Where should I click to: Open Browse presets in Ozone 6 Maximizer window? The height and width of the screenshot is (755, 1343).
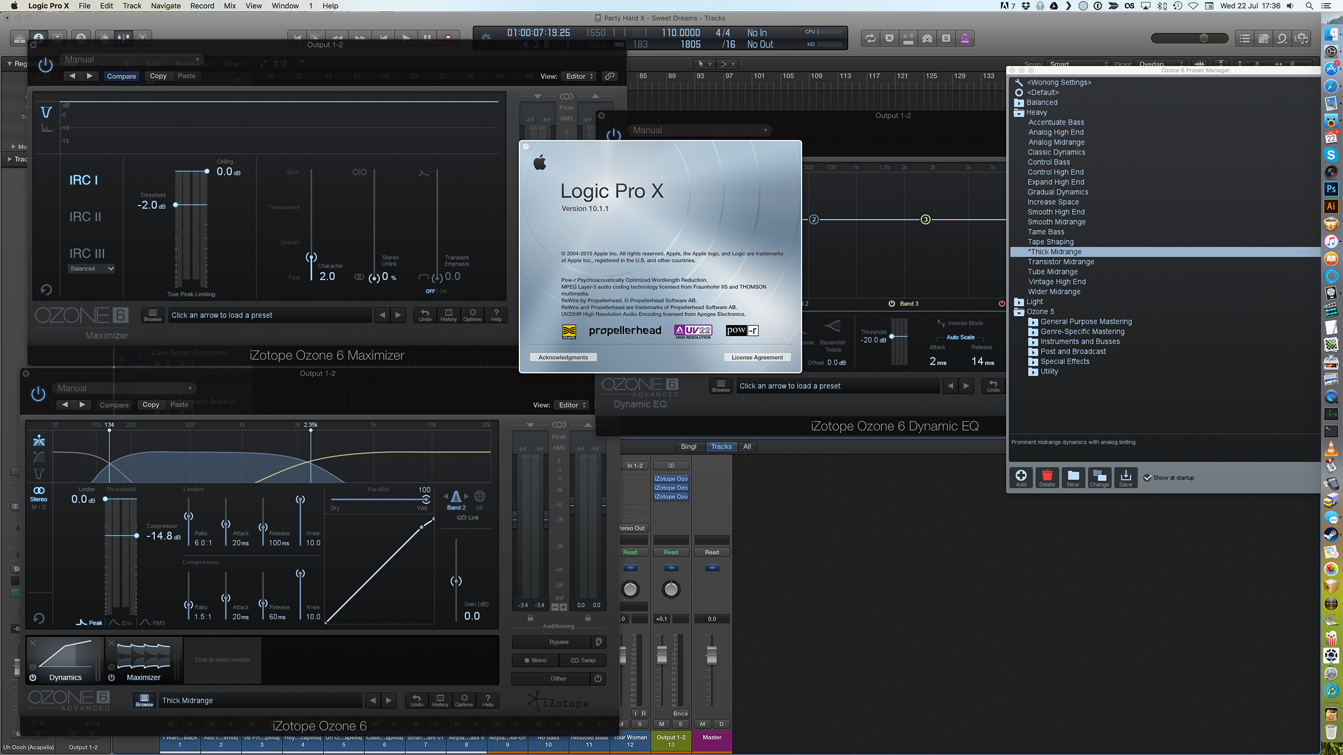(153, 315)
